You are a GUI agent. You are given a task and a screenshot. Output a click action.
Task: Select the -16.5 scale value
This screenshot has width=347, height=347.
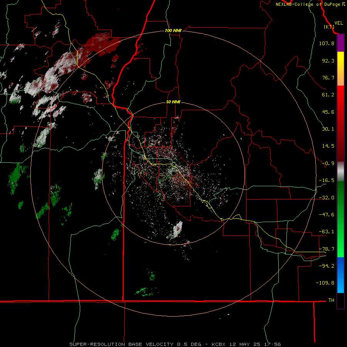327,180
